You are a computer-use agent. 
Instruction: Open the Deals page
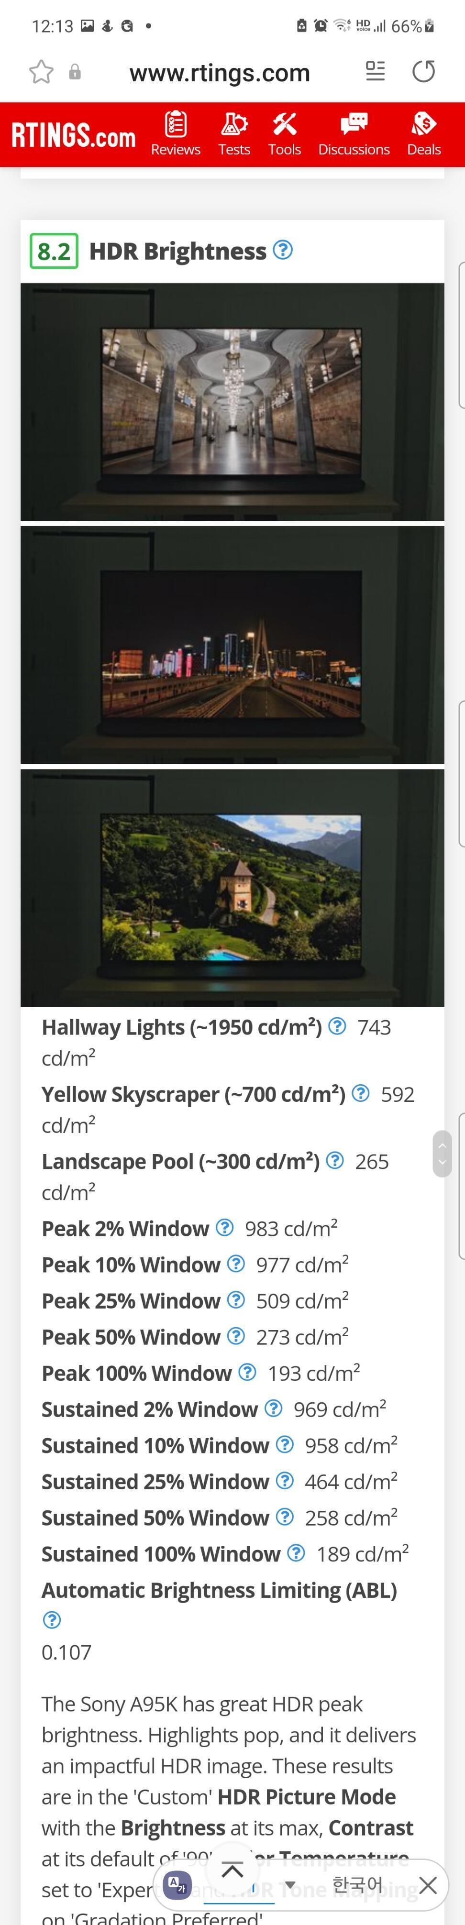pyautogui.click(x=424, y=134)
